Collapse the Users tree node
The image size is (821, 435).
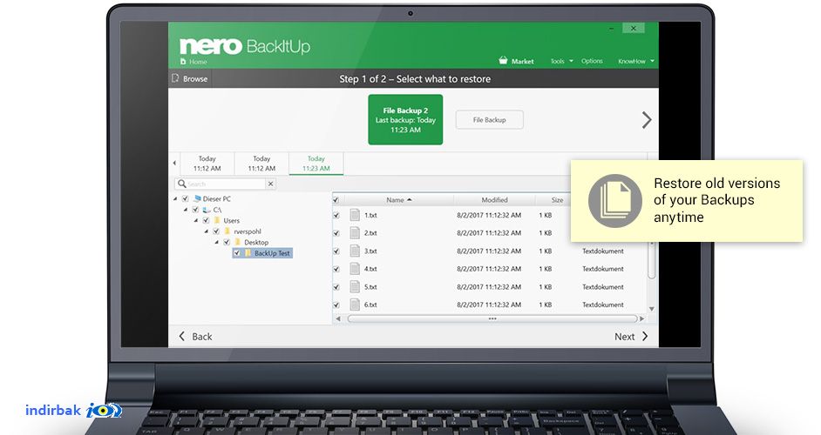pyautogui.click(x=196, y=220)
